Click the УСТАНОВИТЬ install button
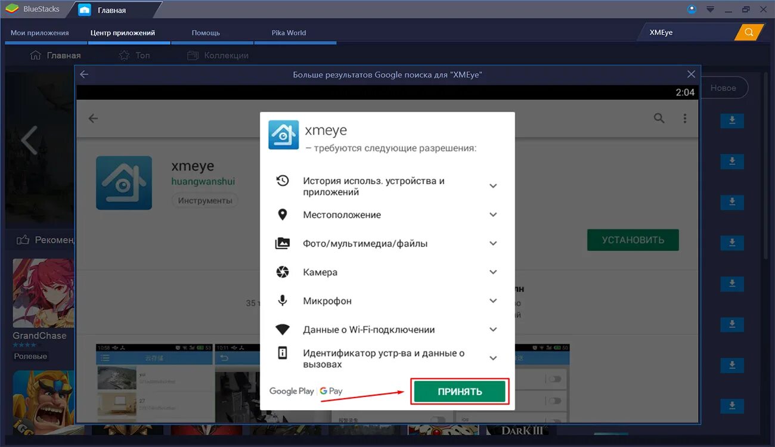775x447 pixels. (x=633, y=240)
